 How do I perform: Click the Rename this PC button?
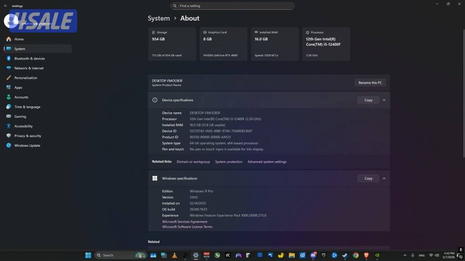click(370, 83)
